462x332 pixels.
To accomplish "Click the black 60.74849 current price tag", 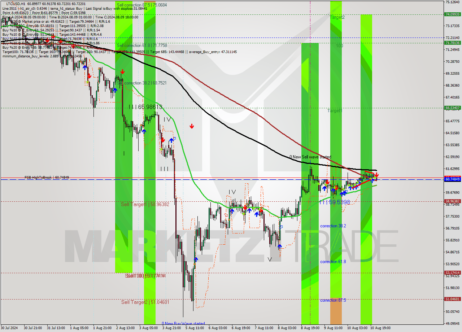I will click(x=453, y=179).
